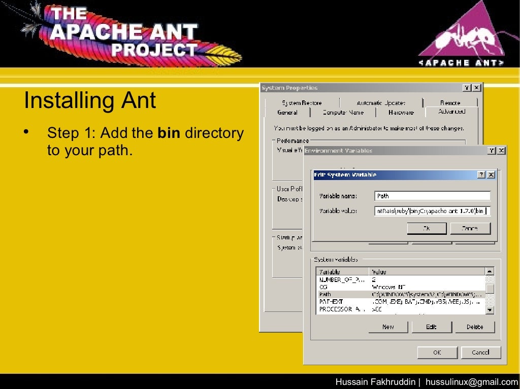Image resolution: width=520 pixels, height=389 pixels.
Task: Click the Variable name field containing Path
Action: [x=432, y=196]
